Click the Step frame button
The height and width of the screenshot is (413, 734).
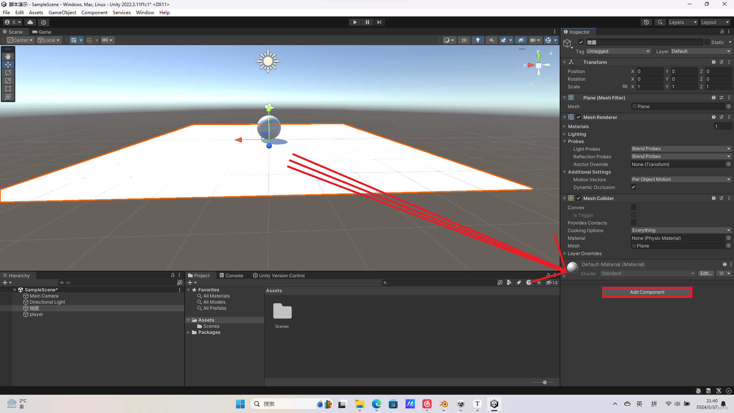pyautogui.click(x=379, y=22)
